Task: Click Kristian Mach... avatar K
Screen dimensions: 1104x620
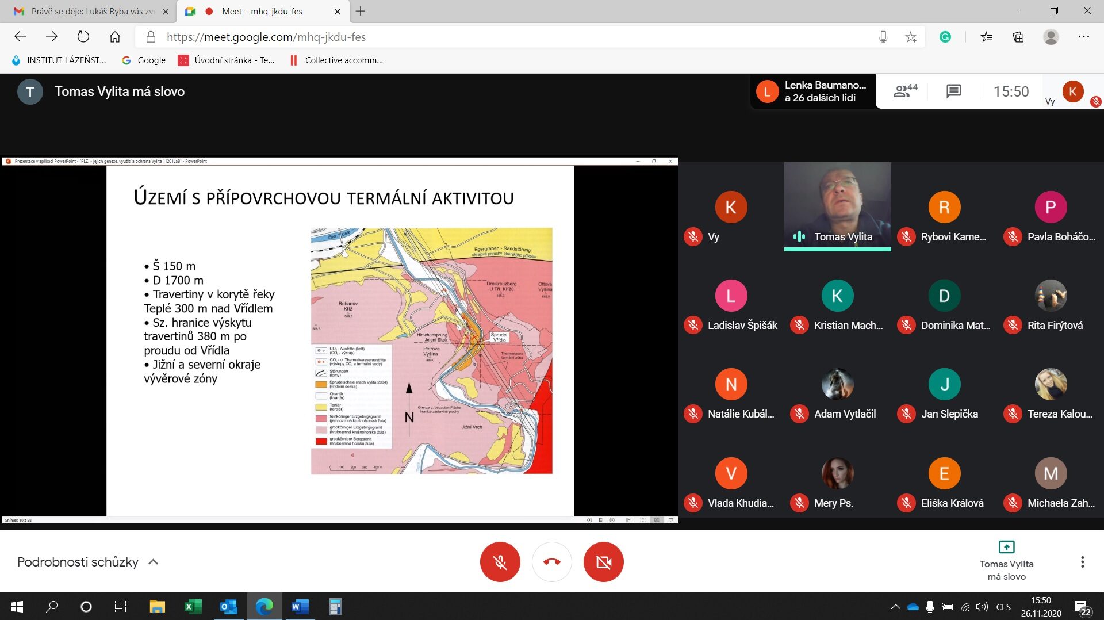Action: pos(837,296)
